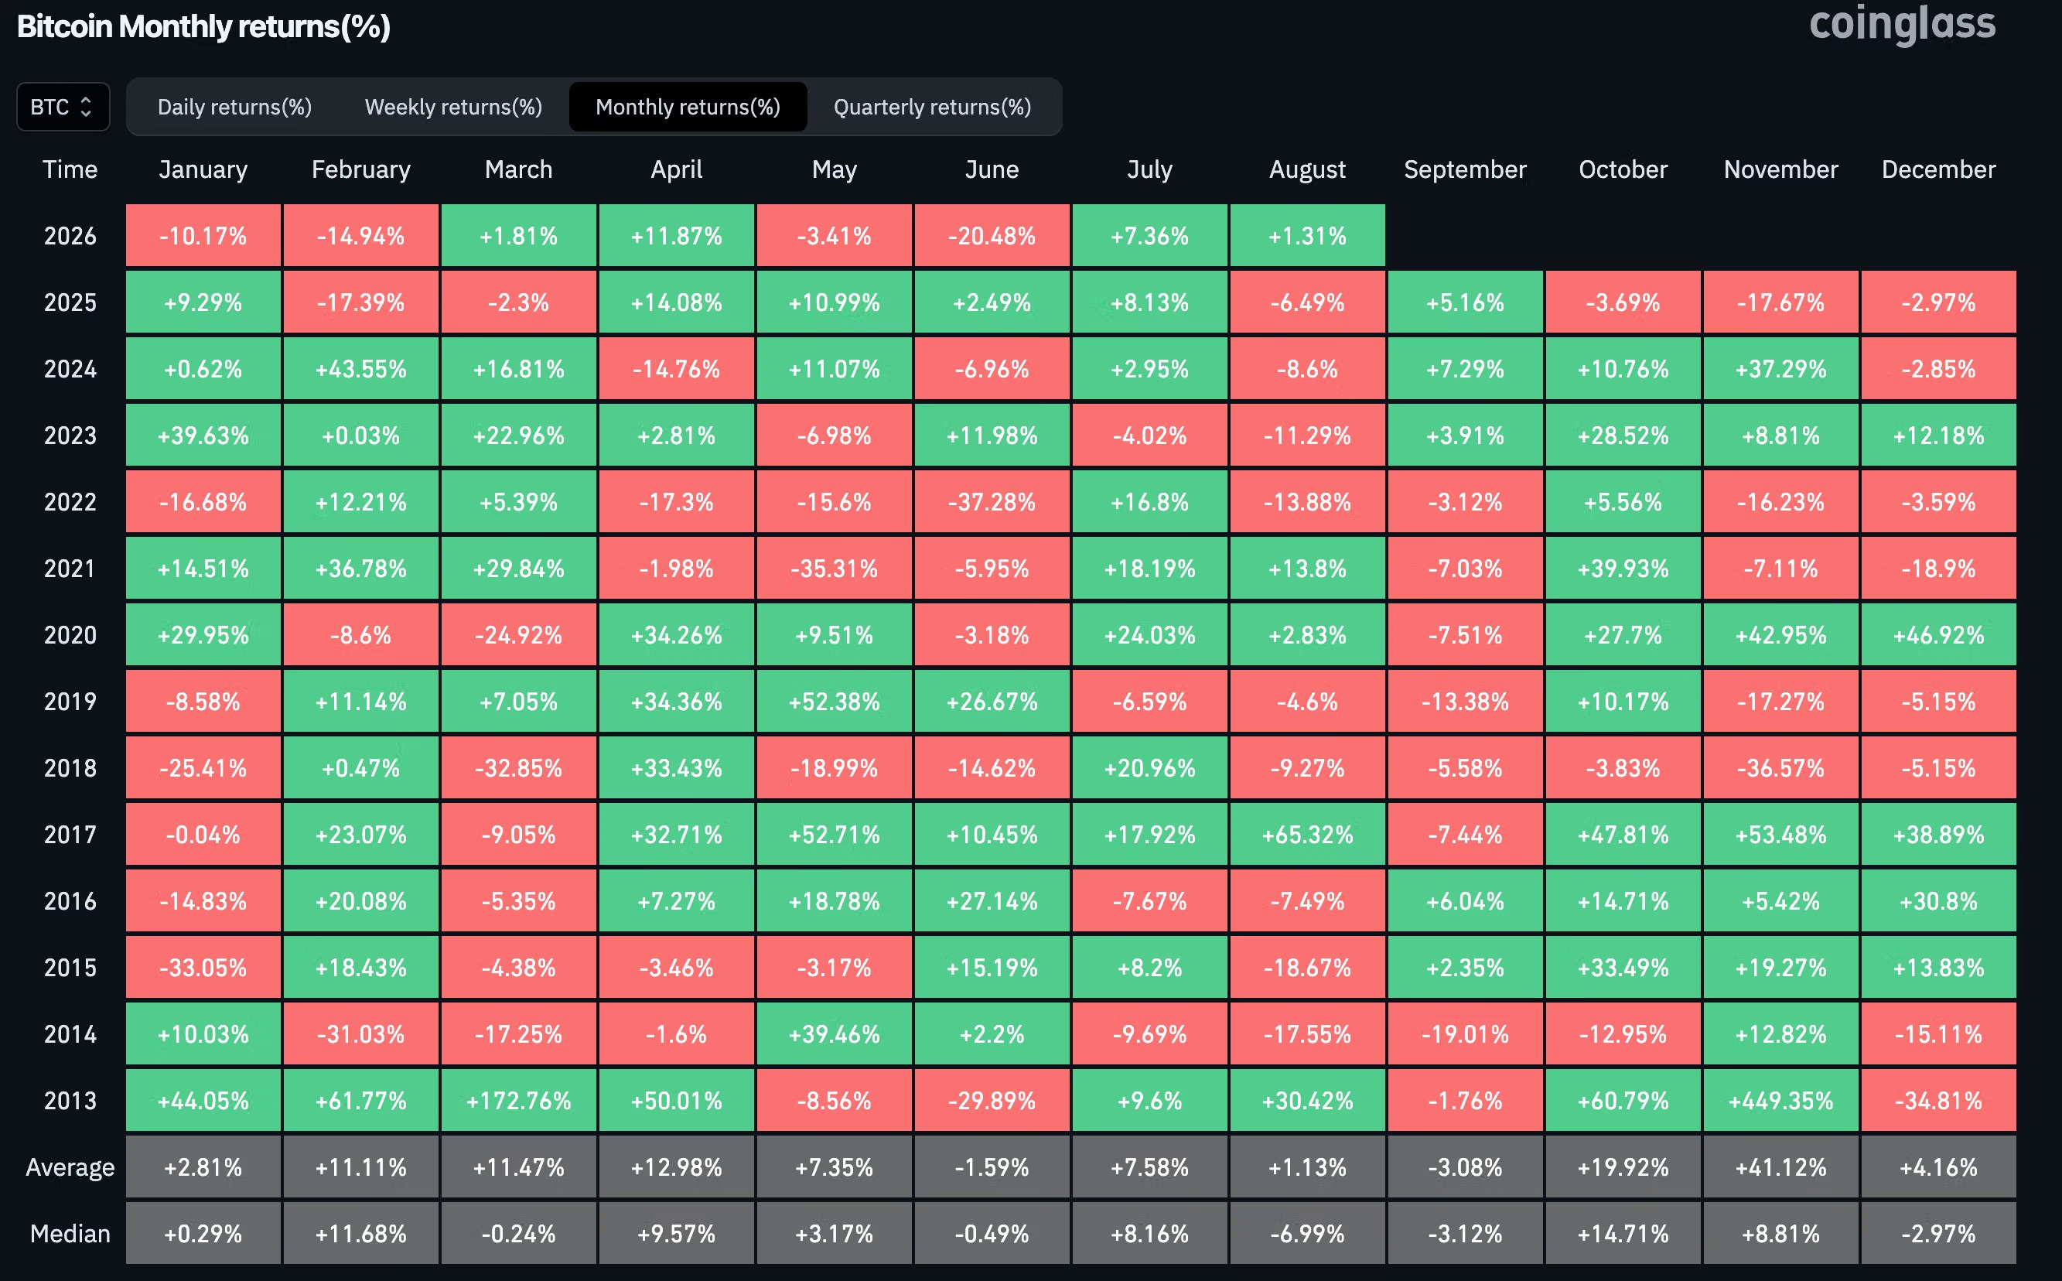Click the +449.35% November 2013 cell
Viewport: 2062px width, 1281px height.
(x=1780, y=1101)
